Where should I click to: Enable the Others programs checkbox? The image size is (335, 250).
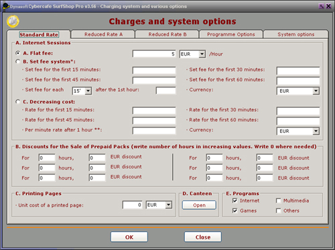(x=279, y=210)
